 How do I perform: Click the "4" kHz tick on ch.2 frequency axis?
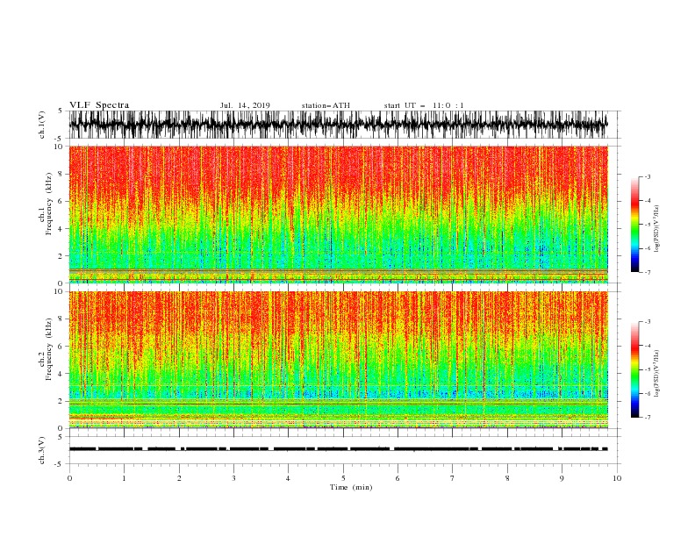[61, 374]
